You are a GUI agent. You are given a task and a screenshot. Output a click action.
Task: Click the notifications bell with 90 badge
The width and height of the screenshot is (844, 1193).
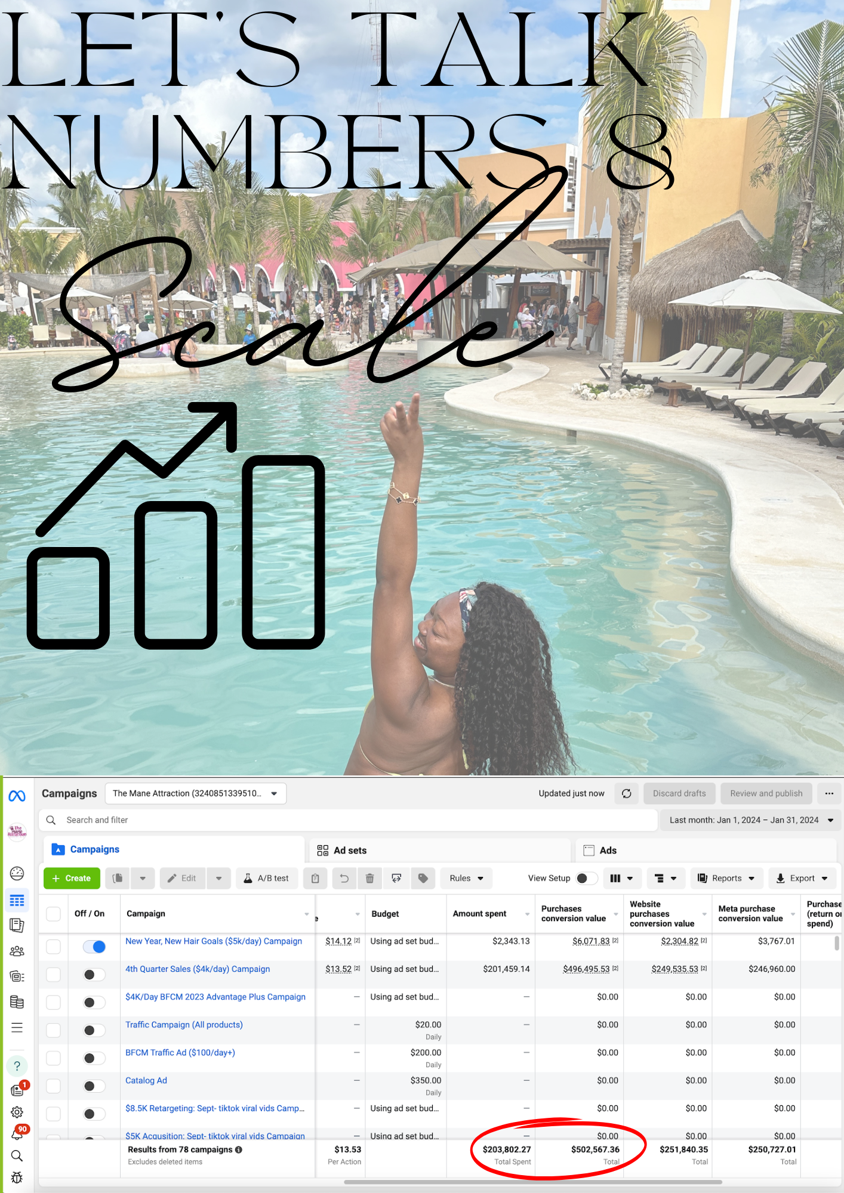coord(17,1134)
